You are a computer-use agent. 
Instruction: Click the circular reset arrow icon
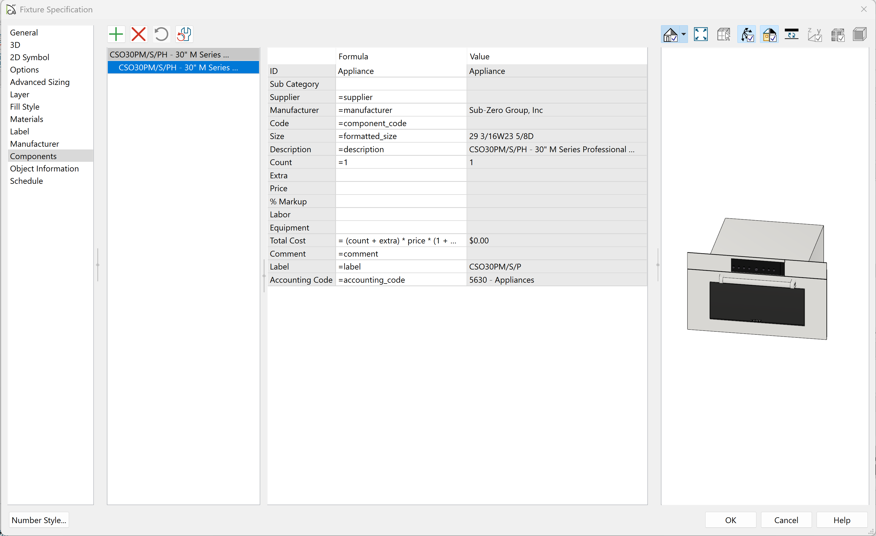point(161,34)
